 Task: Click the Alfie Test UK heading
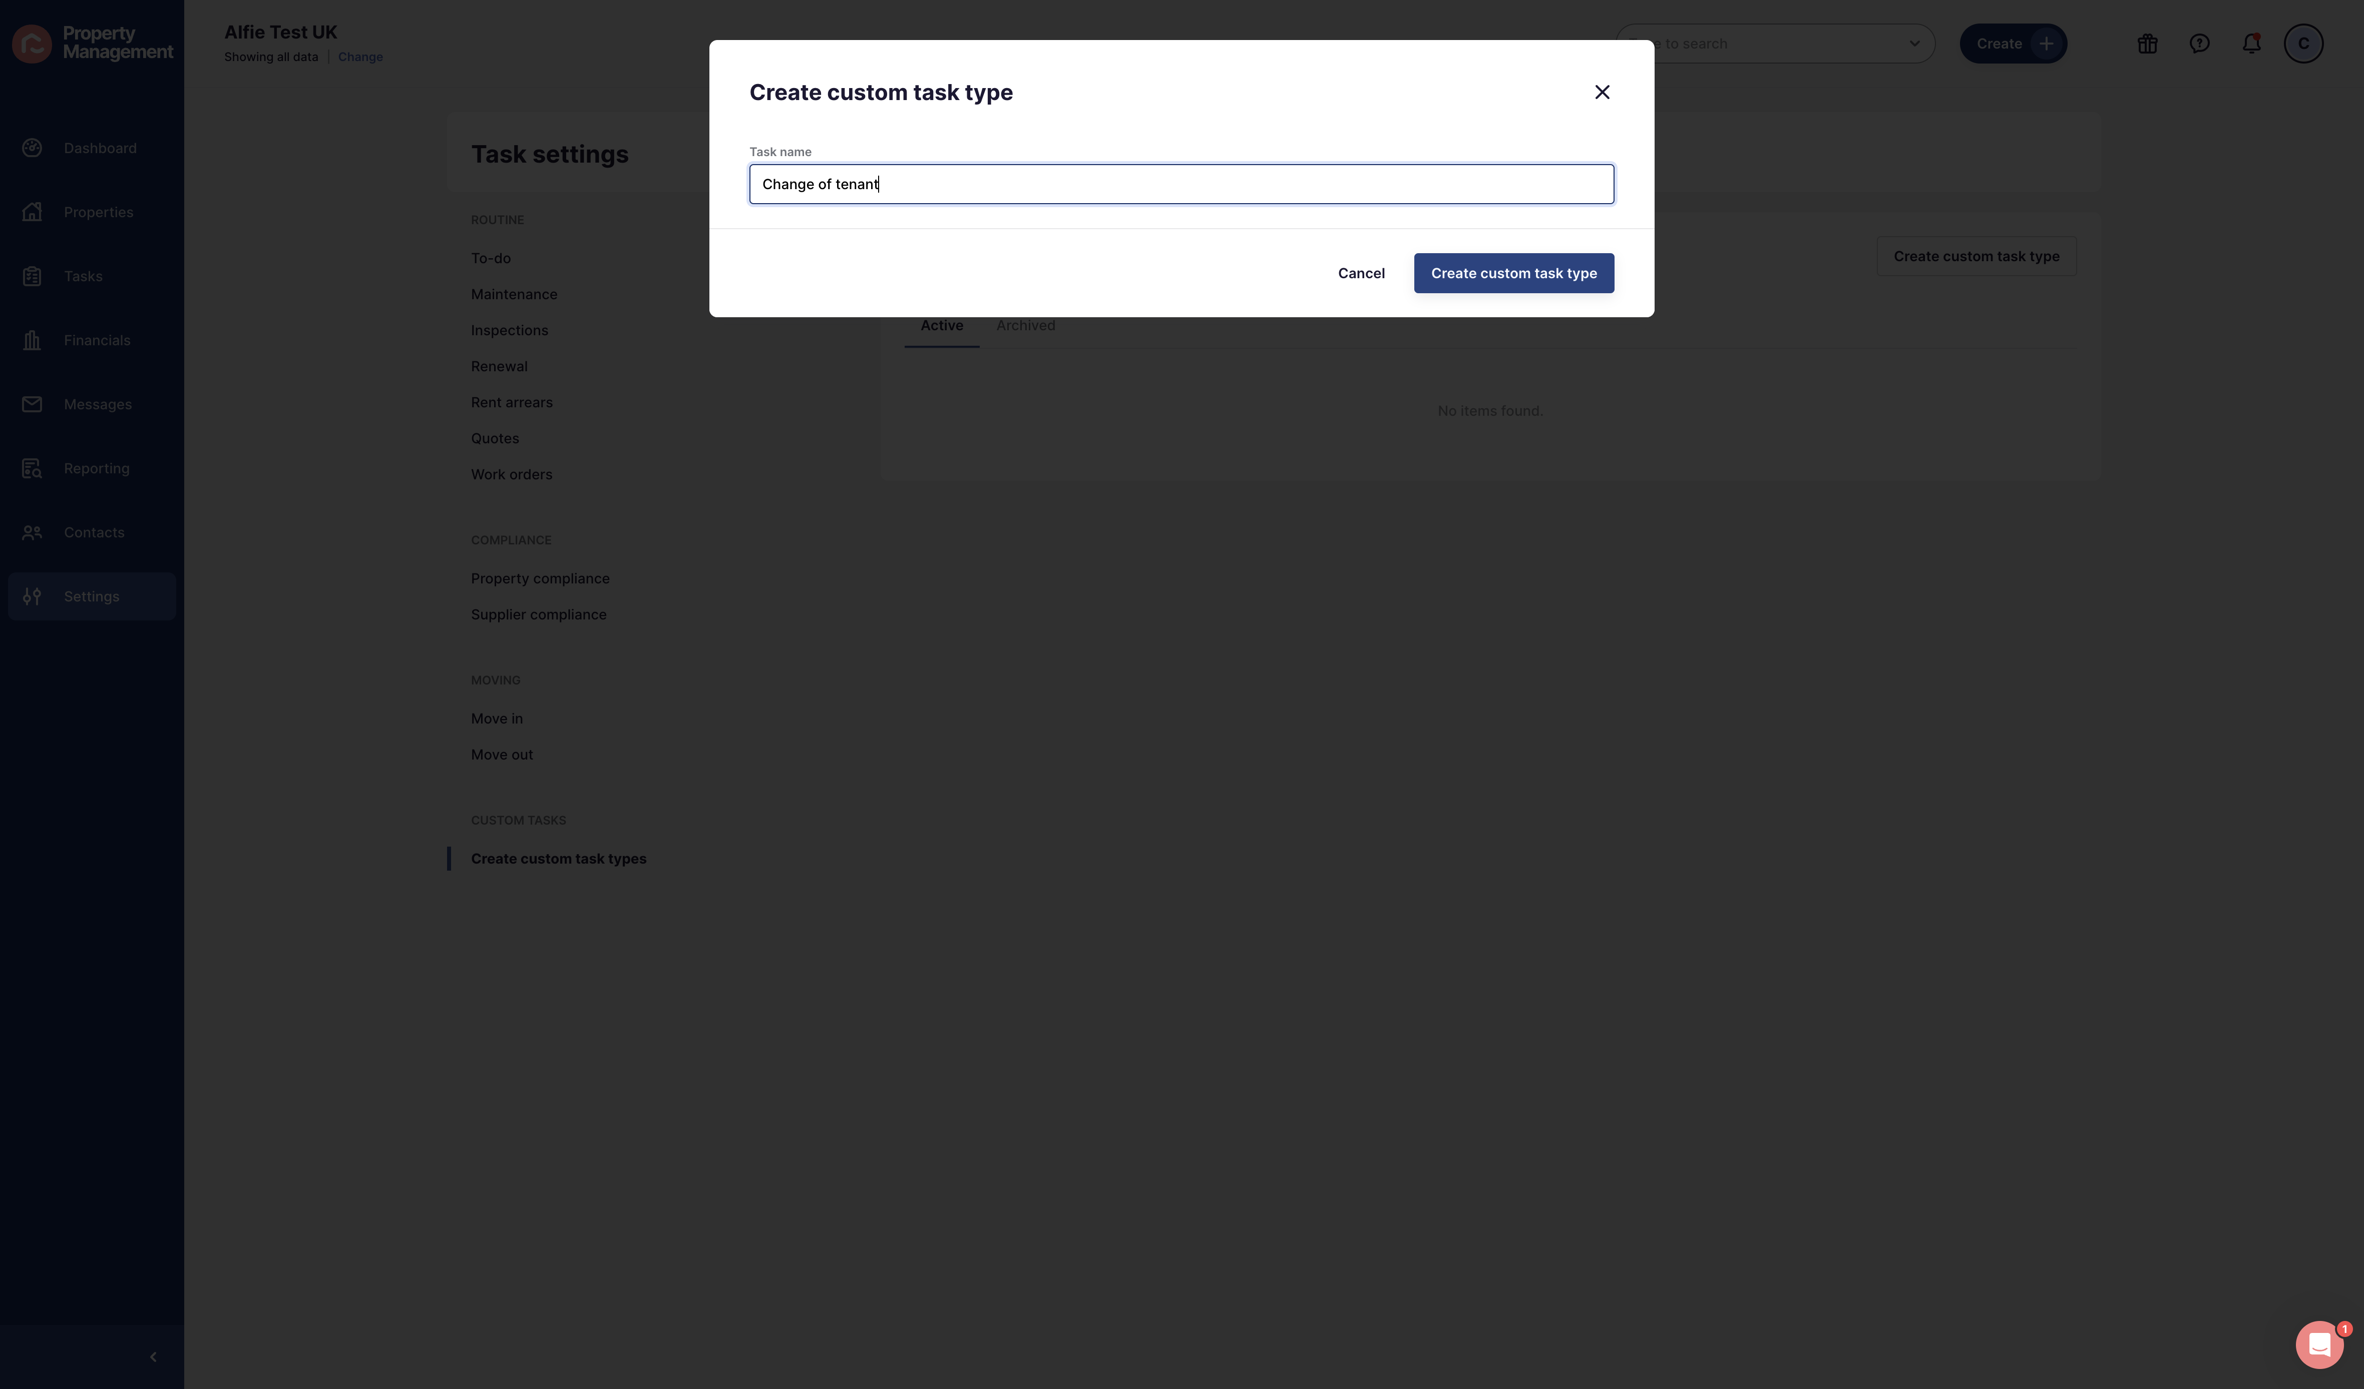(x=280, y=32)
